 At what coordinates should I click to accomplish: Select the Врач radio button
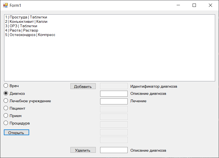11,86
